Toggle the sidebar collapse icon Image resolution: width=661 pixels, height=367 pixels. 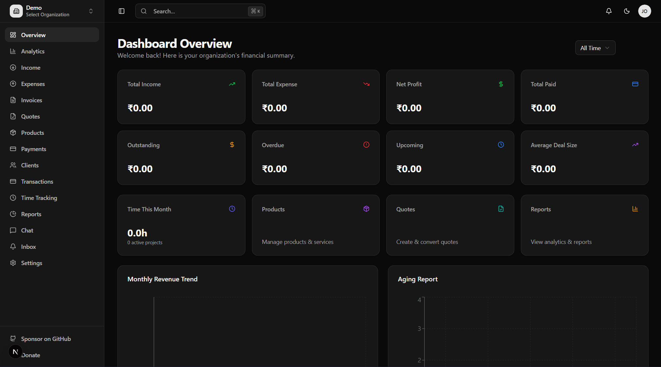(x=122, y=11)
